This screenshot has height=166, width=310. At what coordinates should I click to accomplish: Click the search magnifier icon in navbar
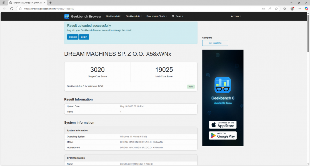pyautogui.click(x=173, y=16)
